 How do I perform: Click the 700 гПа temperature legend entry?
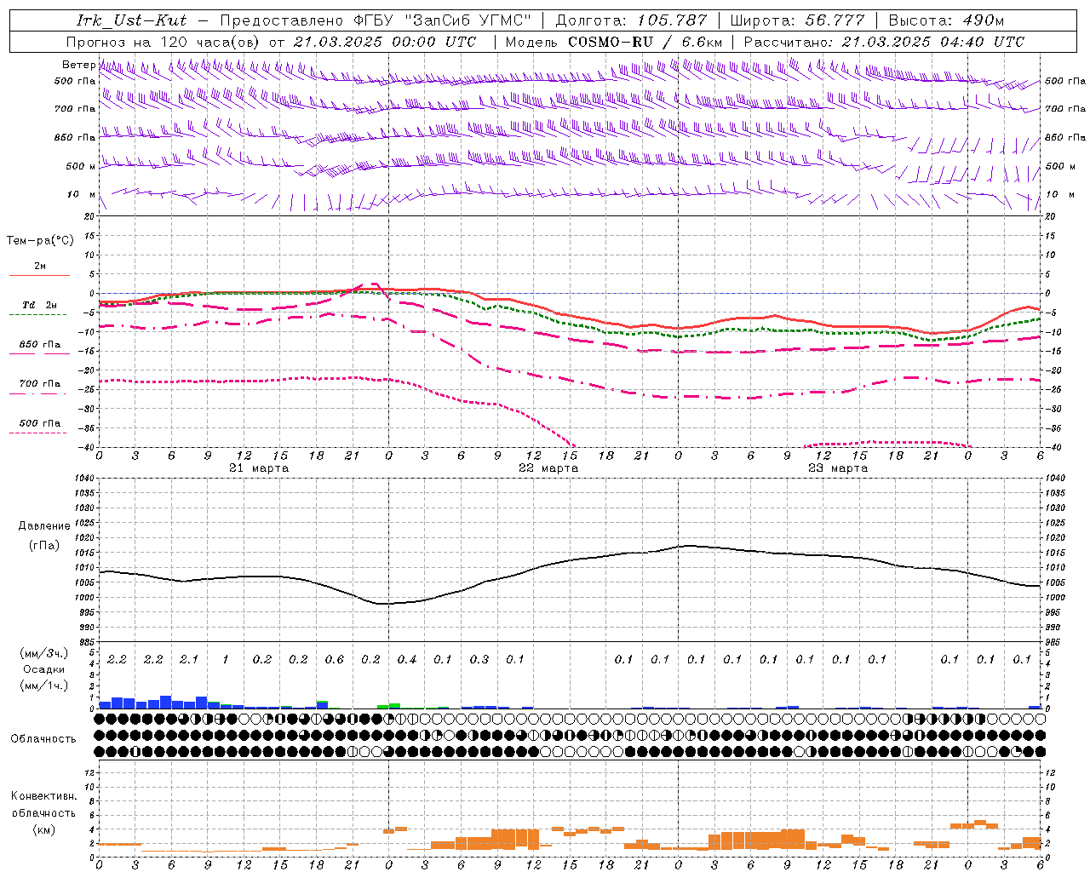[40, 384]
